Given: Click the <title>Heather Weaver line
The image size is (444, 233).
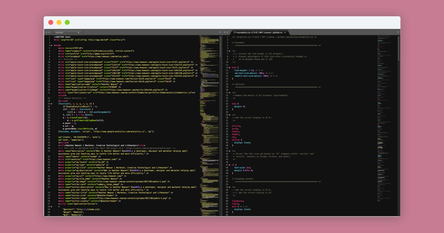Looking at the screenshot, I should (x=102, y=145).
